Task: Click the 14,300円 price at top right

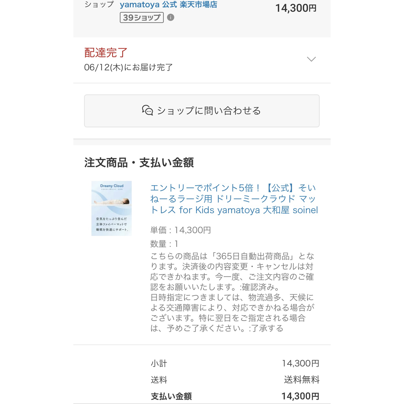Action: [x=296, y=8]
